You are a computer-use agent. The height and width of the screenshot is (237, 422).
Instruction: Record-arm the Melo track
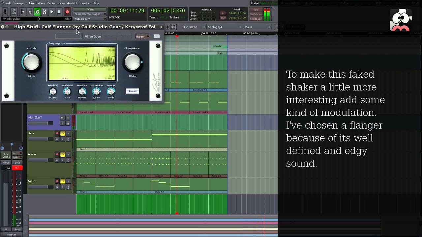coord(57,181)
